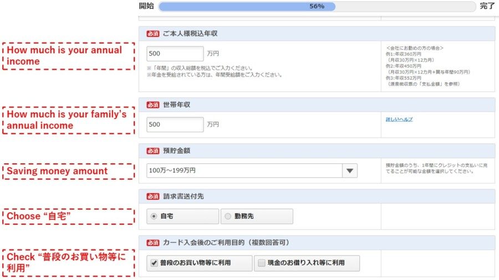Viewport: 499px width, 280px height.
Task: Click the "Choose 自宅" annotation box
Action: pos(69,216)
